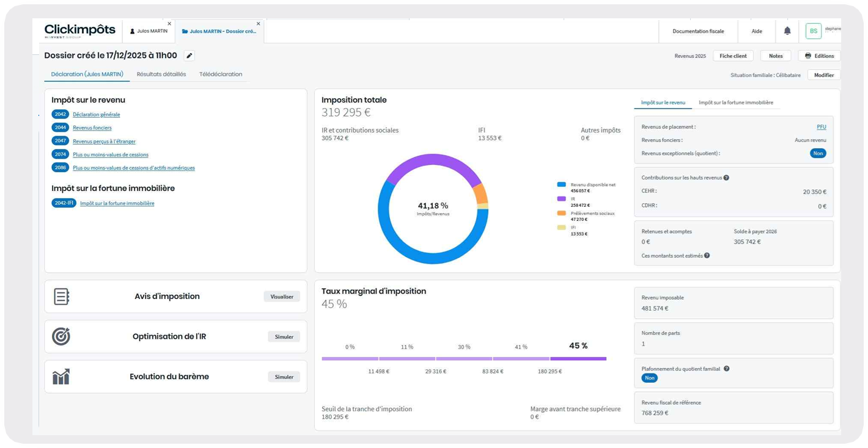Click the pencil edit icon beside dossier title
The width and height of the screenshot is (868, 448).
pos(189,56)
